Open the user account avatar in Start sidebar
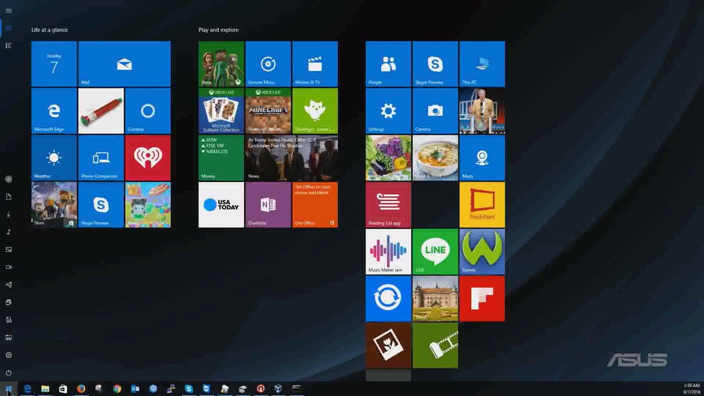This screenshot has width=704, height=396. [8, 179]
